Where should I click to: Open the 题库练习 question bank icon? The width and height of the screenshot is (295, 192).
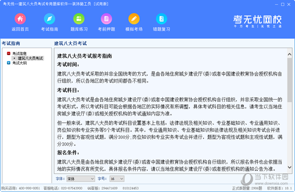(79, 19)
